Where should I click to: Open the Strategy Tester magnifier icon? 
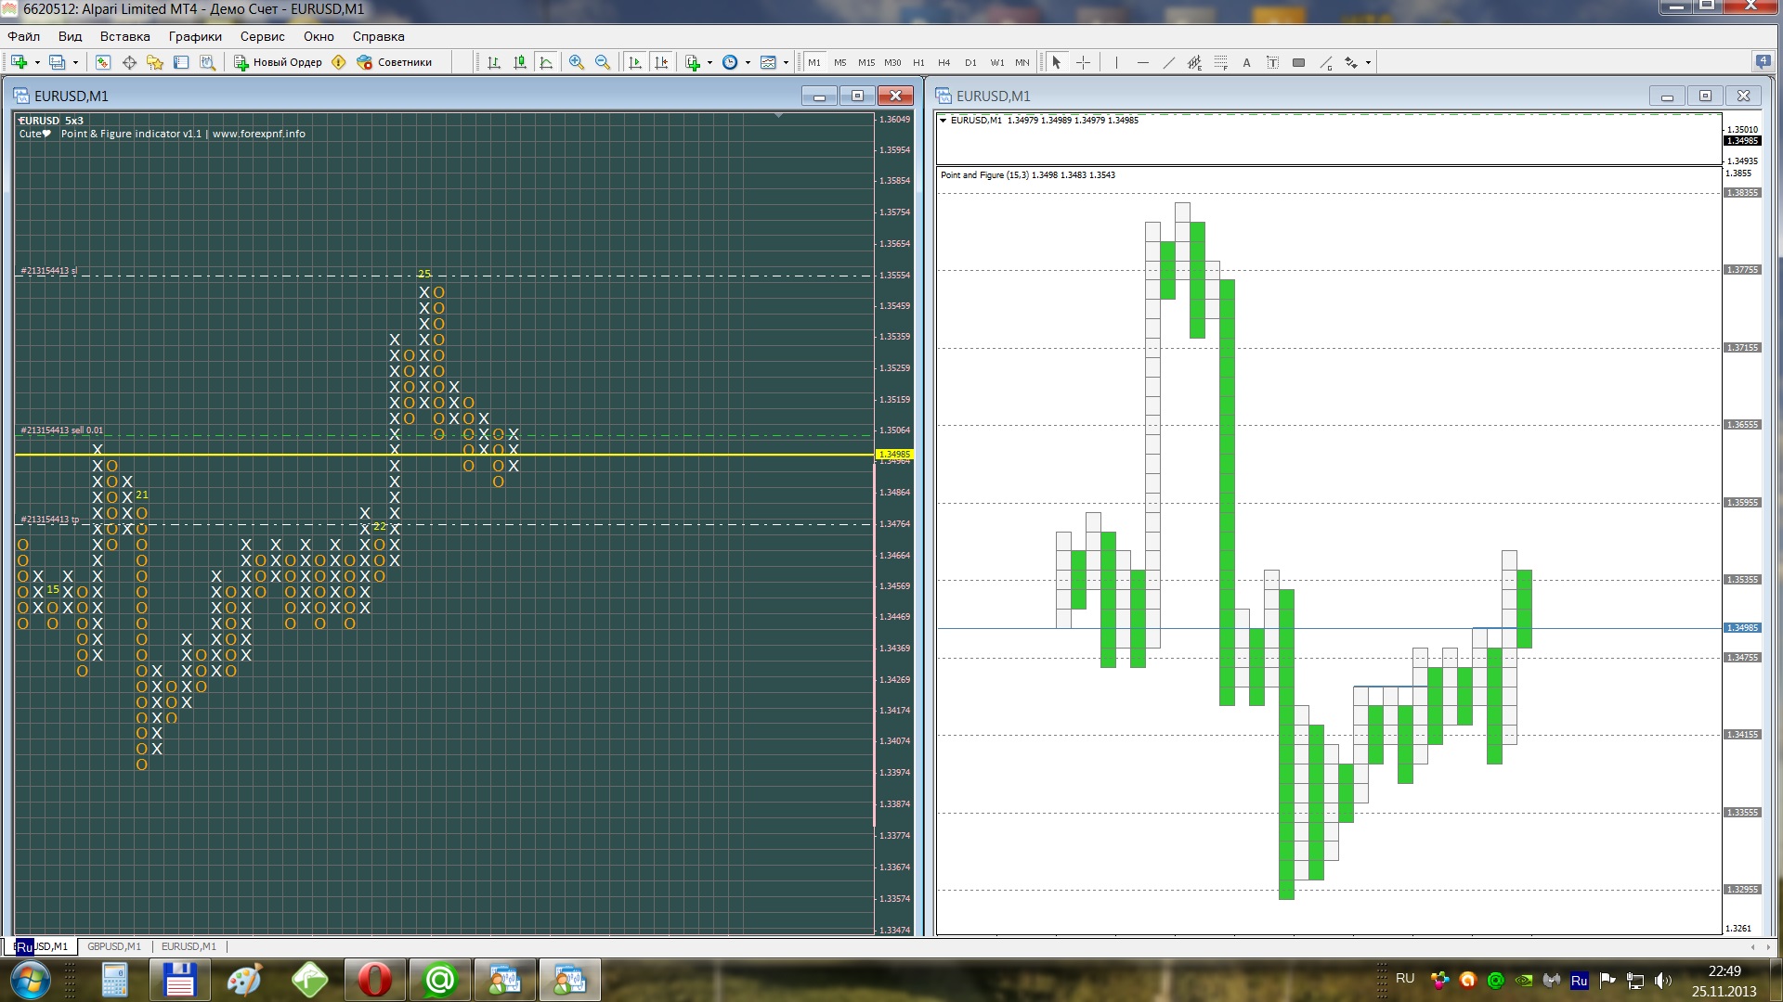208,62
